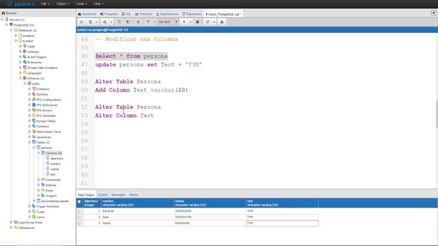Open the History results tab
Image resolution: width=438 pixels, height=246 pixels.
[133, 195]
